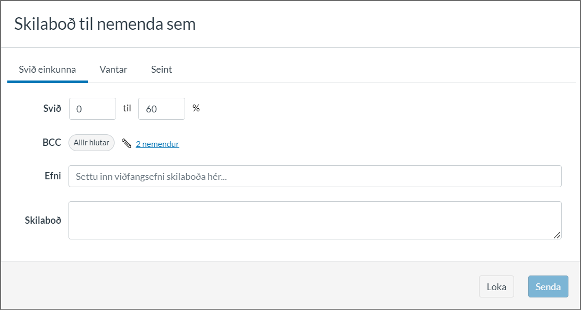
Task: Click the pencil icon next to BCC recipients
Action: tap(127, 143)
